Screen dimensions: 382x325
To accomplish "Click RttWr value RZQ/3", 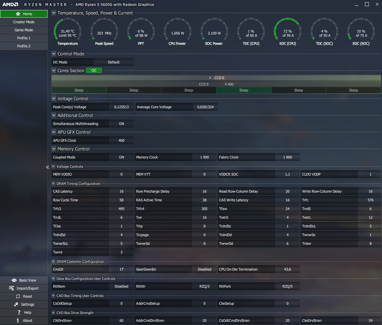I will click(204, 286).
